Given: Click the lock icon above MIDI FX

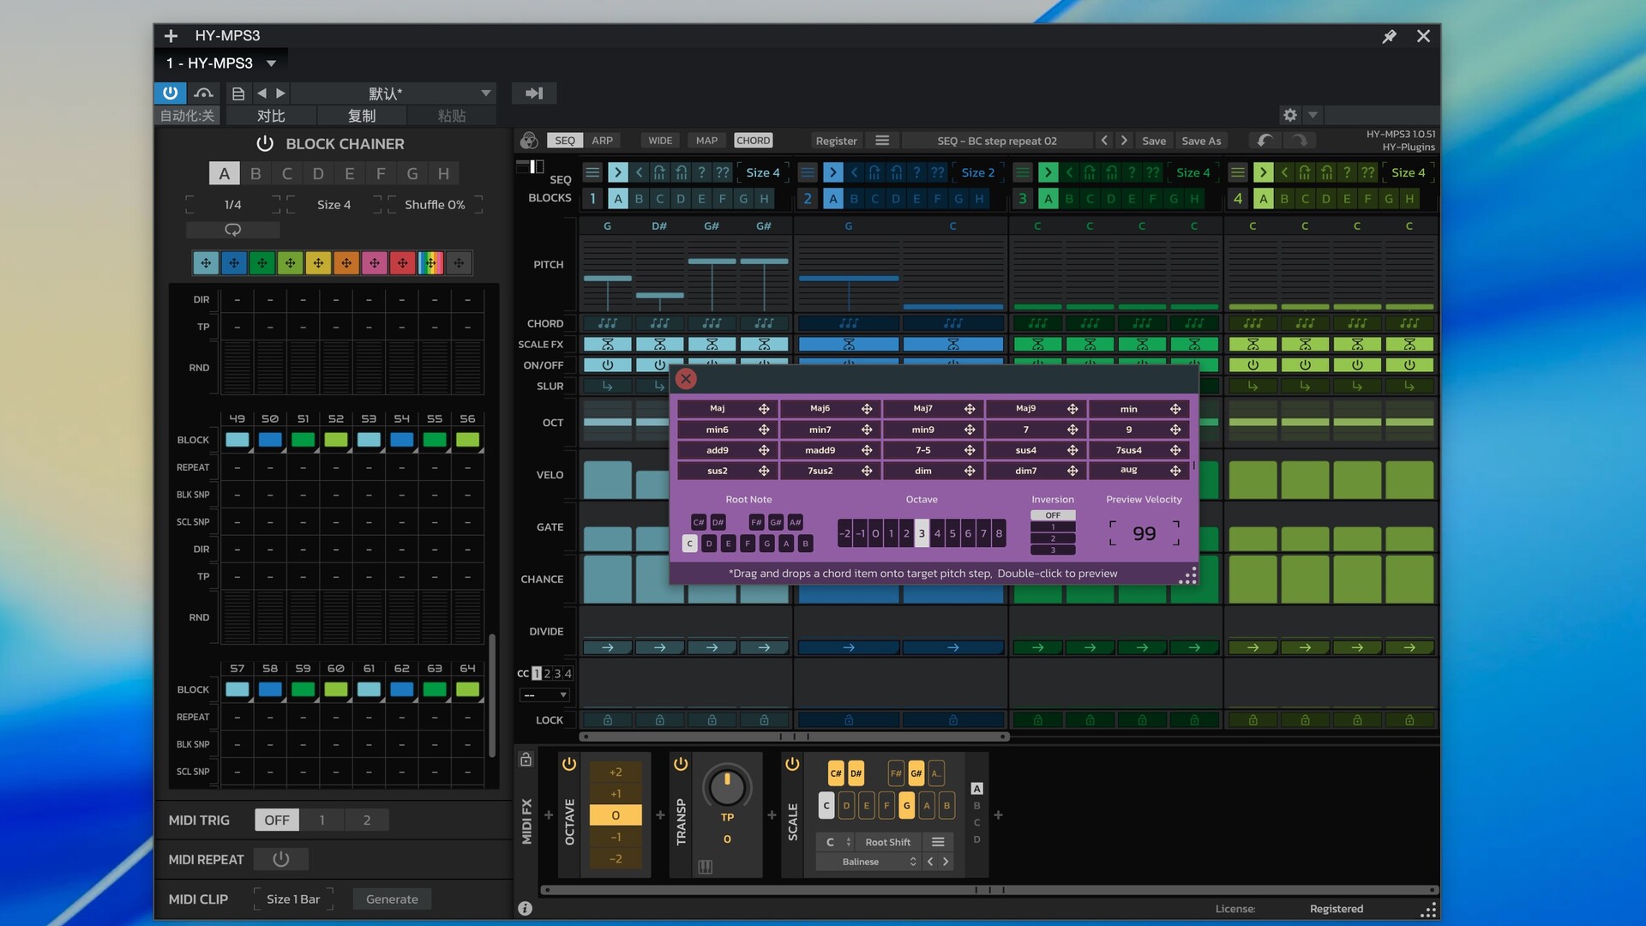Looking at the screenshot, I should coord(526,760).
